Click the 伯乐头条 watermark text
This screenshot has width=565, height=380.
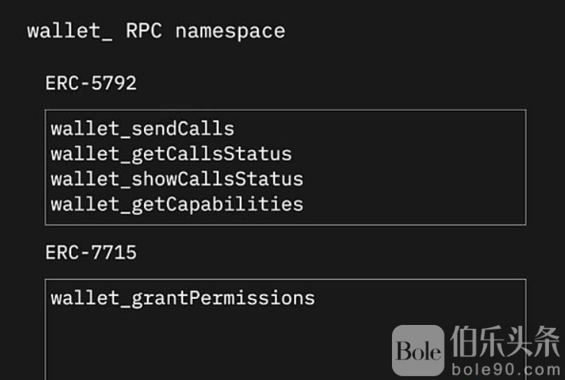(x=505, y=342)
